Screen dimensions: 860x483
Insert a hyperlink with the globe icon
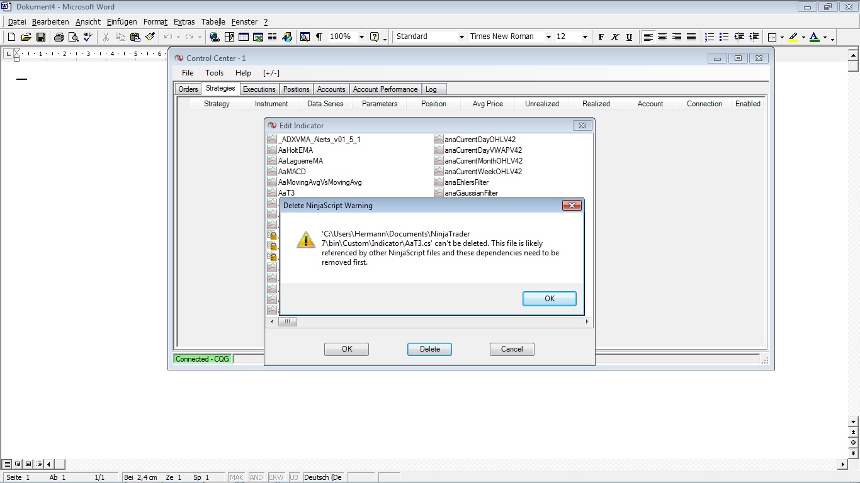[x=215, y=37]
